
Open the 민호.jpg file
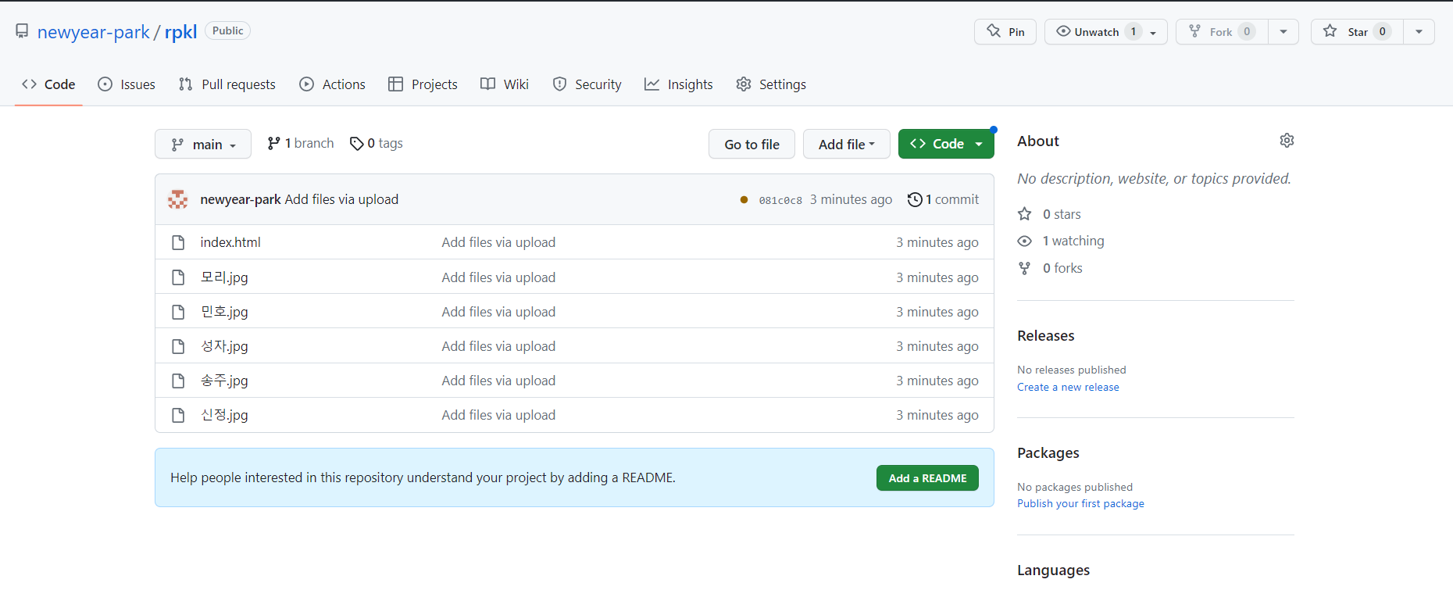pyautogui.click(x=224, y=312)
